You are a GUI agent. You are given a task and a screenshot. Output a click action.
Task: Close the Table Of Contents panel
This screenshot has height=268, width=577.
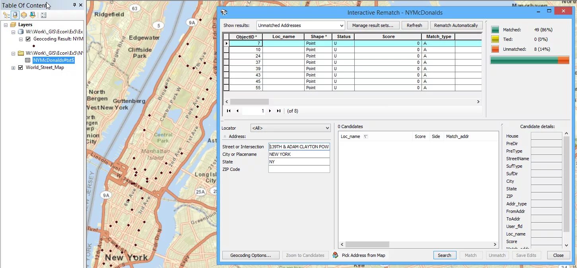coord(81,5)
